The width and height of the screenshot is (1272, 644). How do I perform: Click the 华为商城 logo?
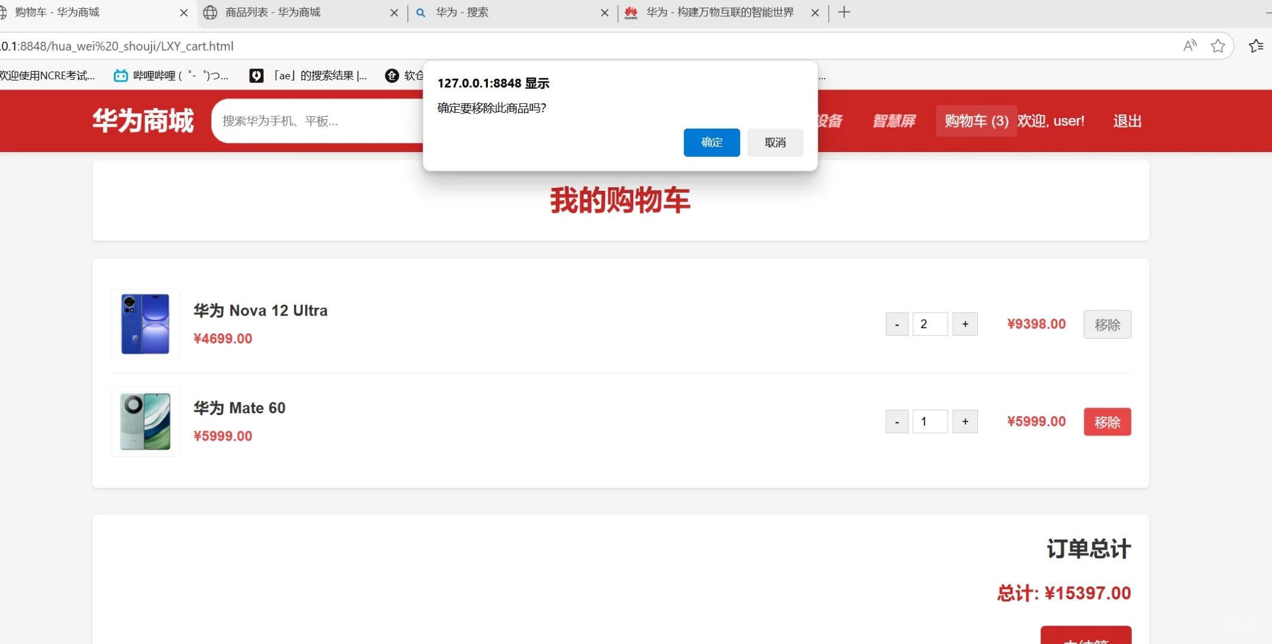tap(143, 120)
